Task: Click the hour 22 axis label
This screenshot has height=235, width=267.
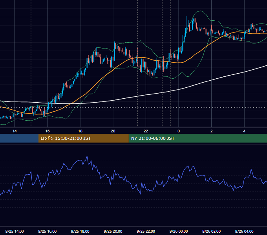Action: point(146,131)
